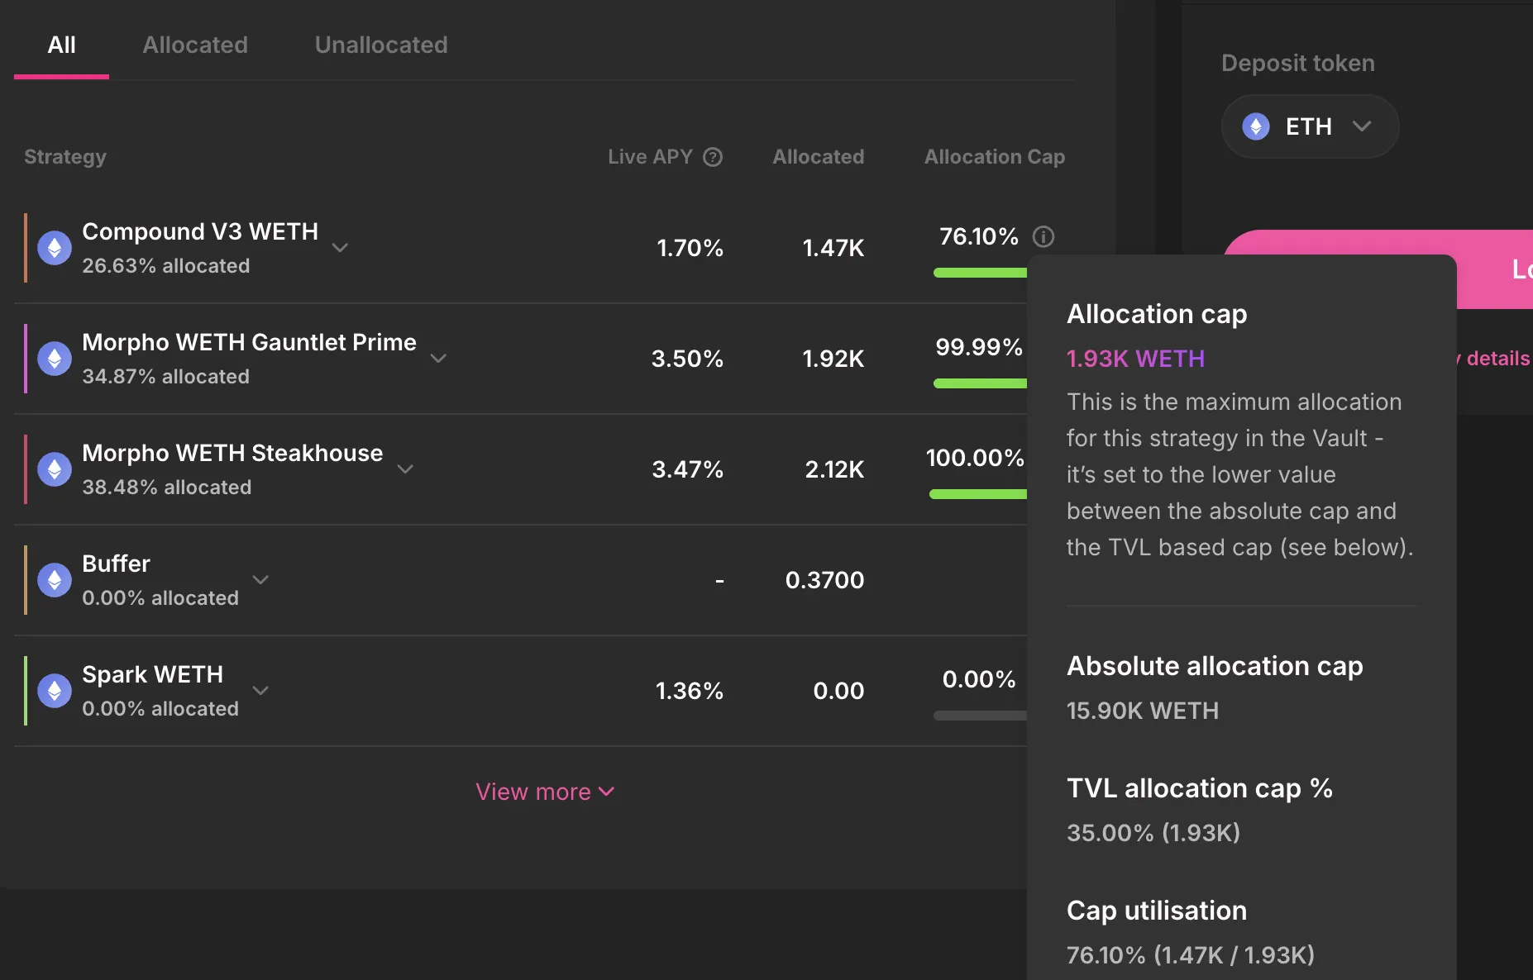1533x980 pixels.
Task: Click the Spark WETH allocation cap progress bar
Action: click(980, 716)
